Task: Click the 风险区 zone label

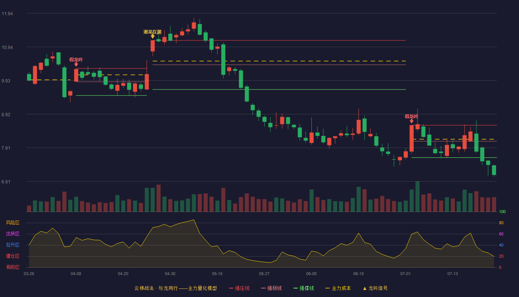Action: pos(13,223)
